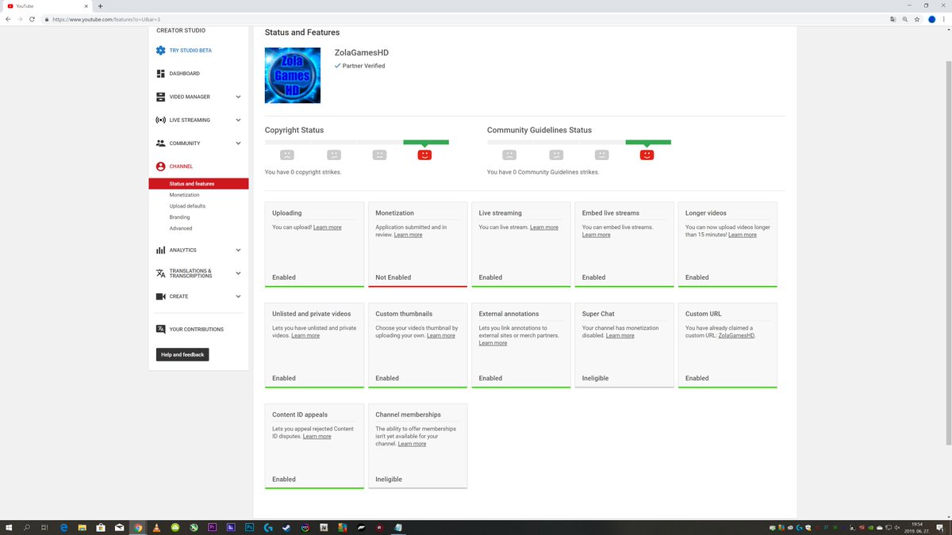Open the browser profile avatar
This screenshot has width=952, height=535.
(932, 19)
